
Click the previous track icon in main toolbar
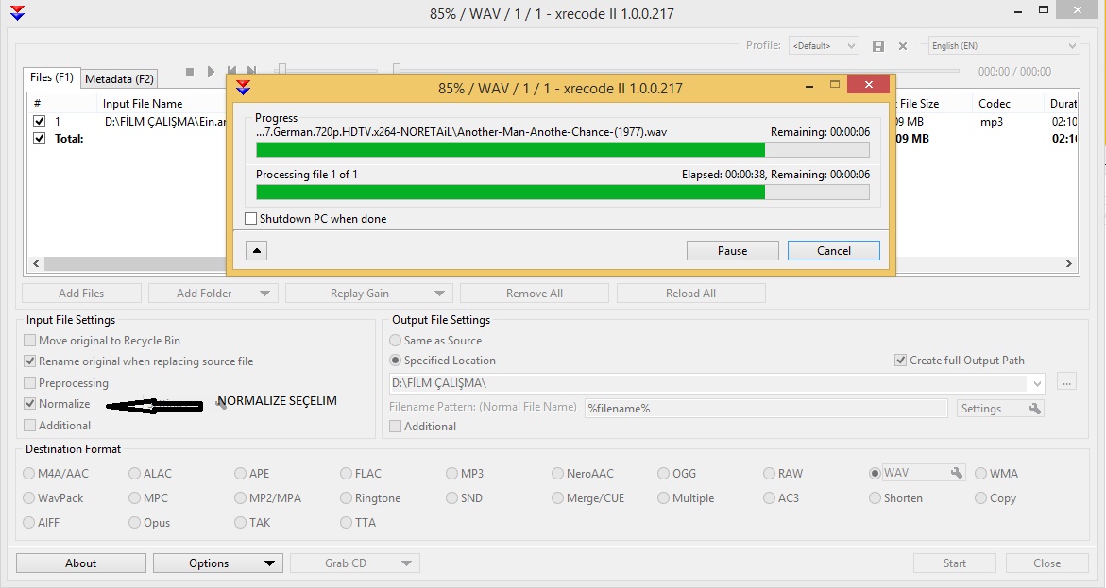tap(231, 71)
